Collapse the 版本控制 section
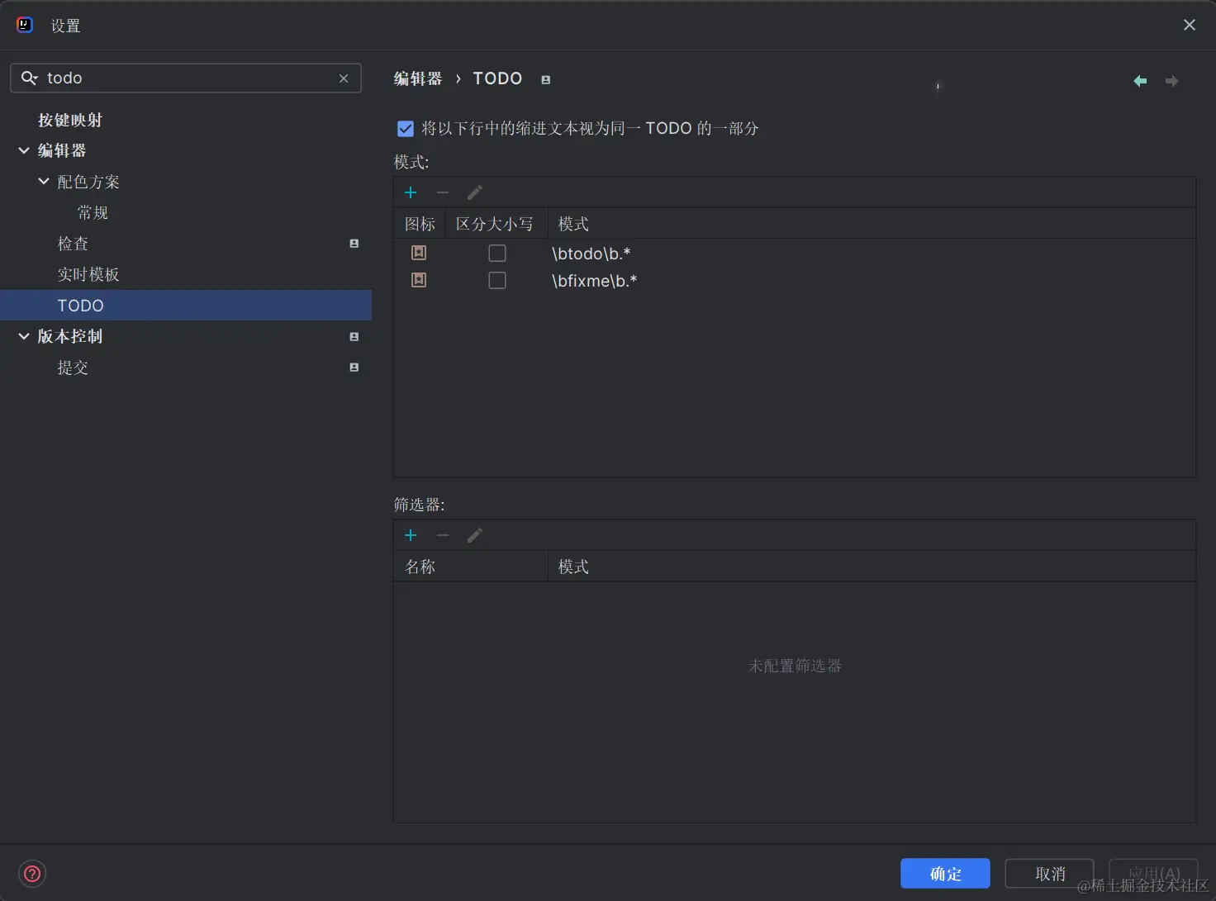 23,336
